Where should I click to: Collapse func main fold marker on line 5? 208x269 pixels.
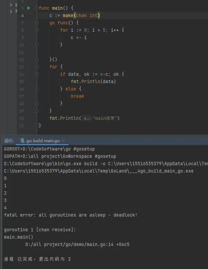tap(37, 8)
